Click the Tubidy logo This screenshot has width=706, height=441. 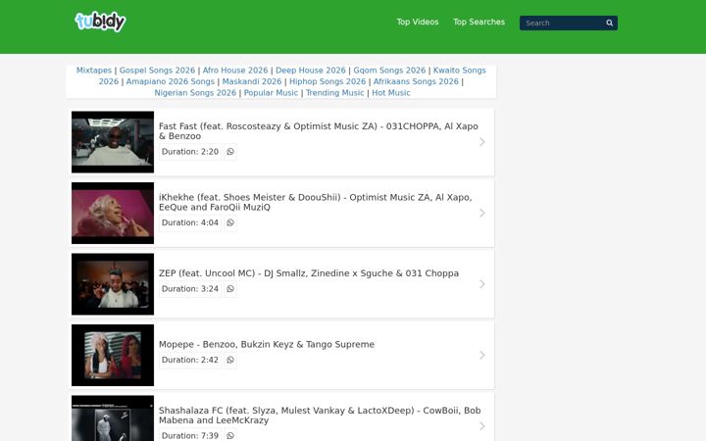point(100,22)
